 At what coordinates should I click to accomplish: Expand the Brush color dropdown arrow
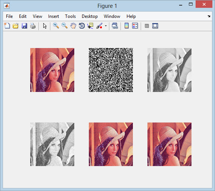click(x=106, y=26)
